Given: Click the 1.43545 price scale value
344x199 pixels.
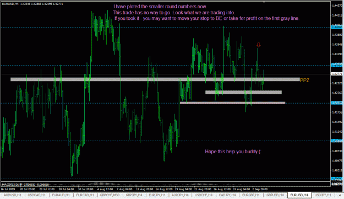Looking at the screenshot, I should click(x=337, y=44).
